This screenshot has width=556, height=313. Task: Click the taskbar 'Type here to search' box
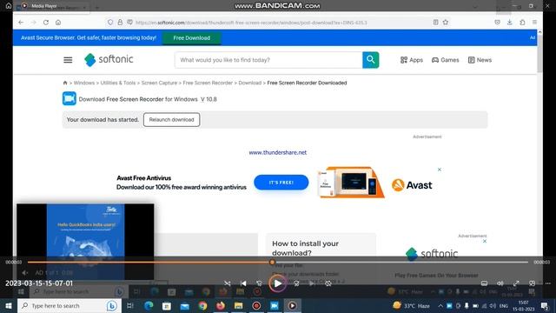tap(69, 305)
